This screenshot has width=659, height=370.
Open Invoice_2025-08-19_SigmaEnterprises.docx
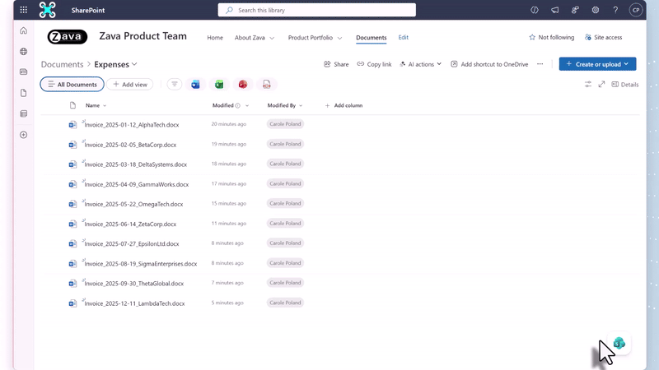(140, 264)
